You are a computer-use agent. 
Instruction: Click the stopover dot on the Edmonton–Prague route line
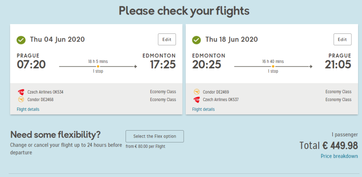(273, 66)
